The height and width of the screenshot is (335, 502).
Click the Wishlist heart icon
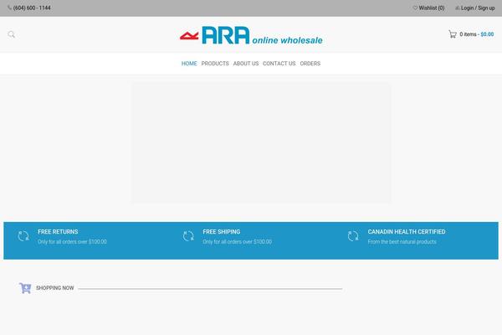[415, 8]
